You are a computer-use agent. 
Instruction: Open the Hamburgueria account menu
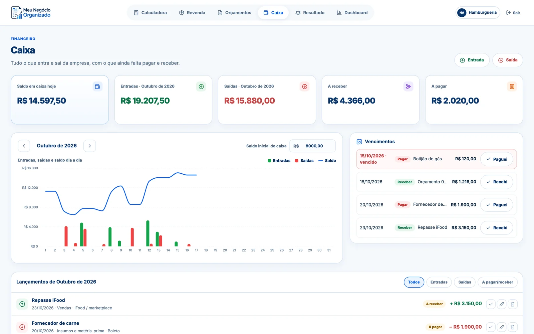(x=478, y=13)
